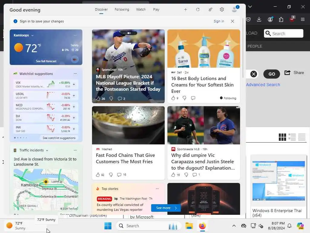Screen dimensions: 310x233
Task: Click See watchlist suggestions button
Action: coord(59,138)
